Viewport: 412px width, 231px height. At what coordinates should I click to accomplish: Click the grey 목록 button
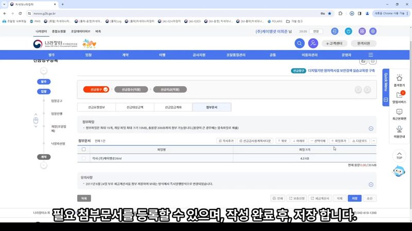click(x=84, y=198)
